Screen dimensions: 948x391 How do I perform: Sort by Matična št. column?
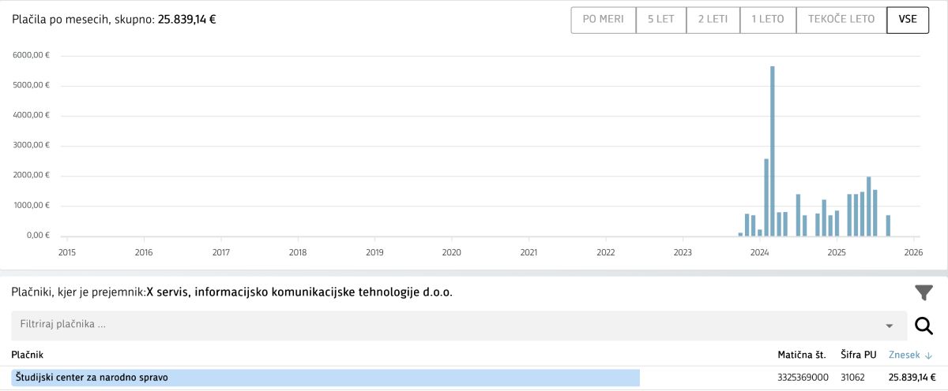803,356
